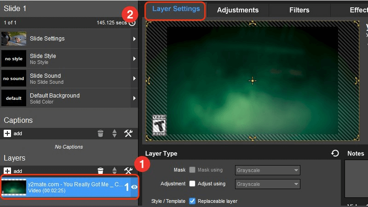The image size is (368, 207).
Task: Uncheck the Replaceable layer checkbox
Action: point(193,201)
